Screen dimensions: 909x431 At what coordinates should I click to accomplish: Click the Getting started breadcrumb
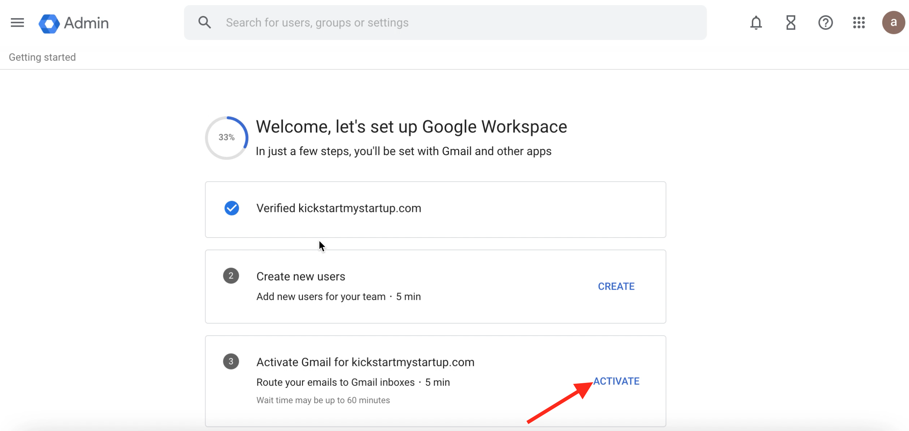tap(42, 57)
